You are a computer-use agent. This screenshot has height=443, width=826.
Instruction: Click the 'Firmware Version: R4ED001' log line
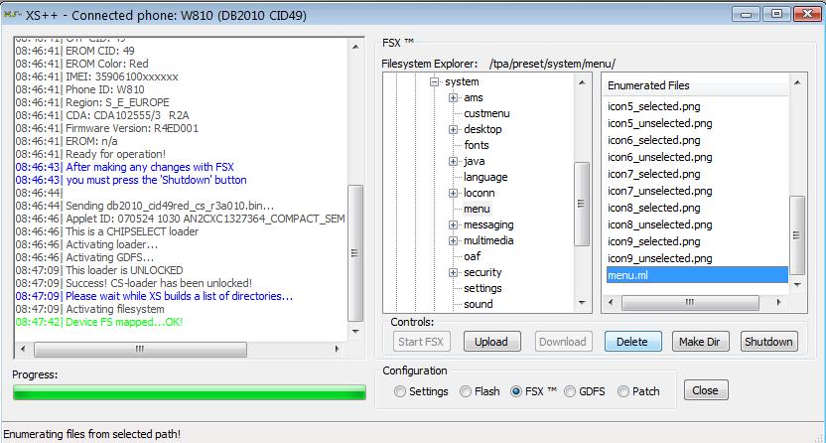click(107, 128)
